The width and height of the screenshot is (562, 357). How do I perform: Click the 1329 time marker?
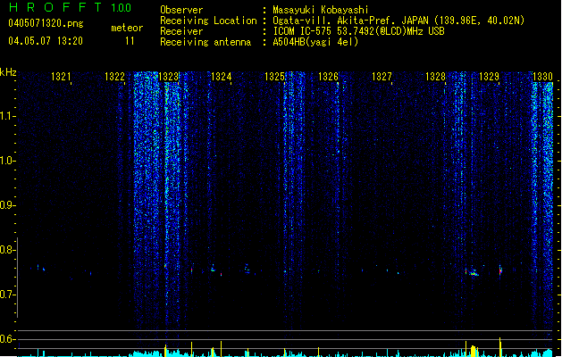coord(489,77)
